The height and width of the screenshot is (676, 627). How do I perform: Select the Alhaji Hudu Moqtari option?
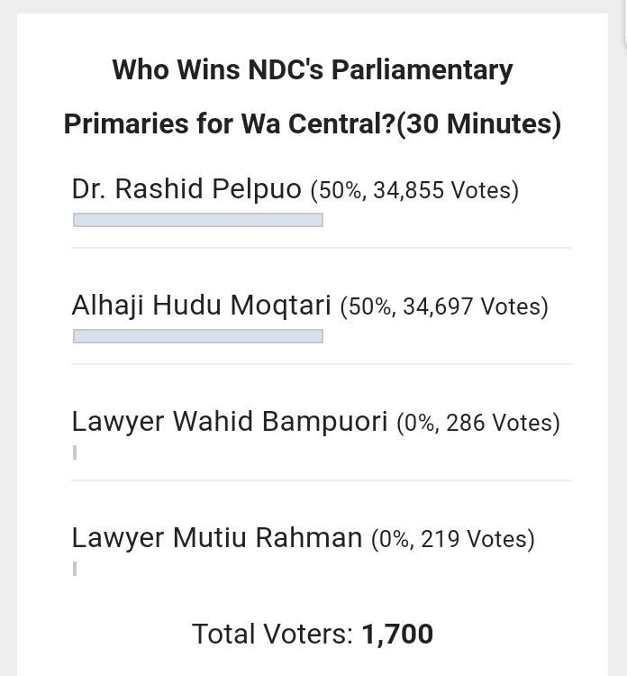(x=202, y=306)
